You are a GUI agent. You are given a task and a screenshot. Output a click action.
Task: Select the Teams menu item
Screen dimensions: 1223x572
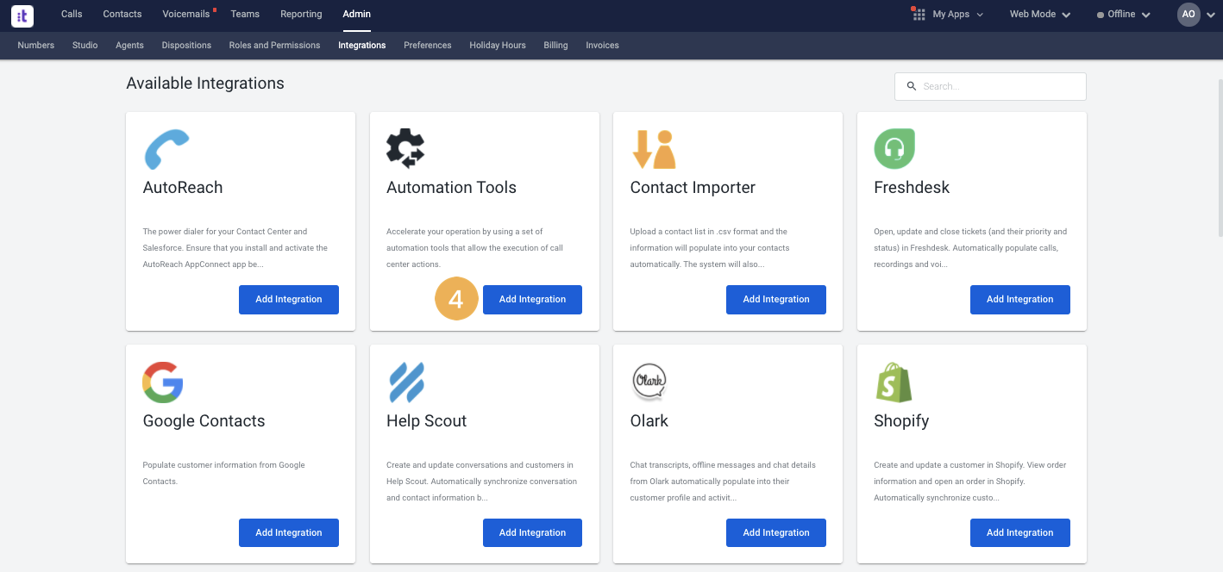[x=245, y=14]
